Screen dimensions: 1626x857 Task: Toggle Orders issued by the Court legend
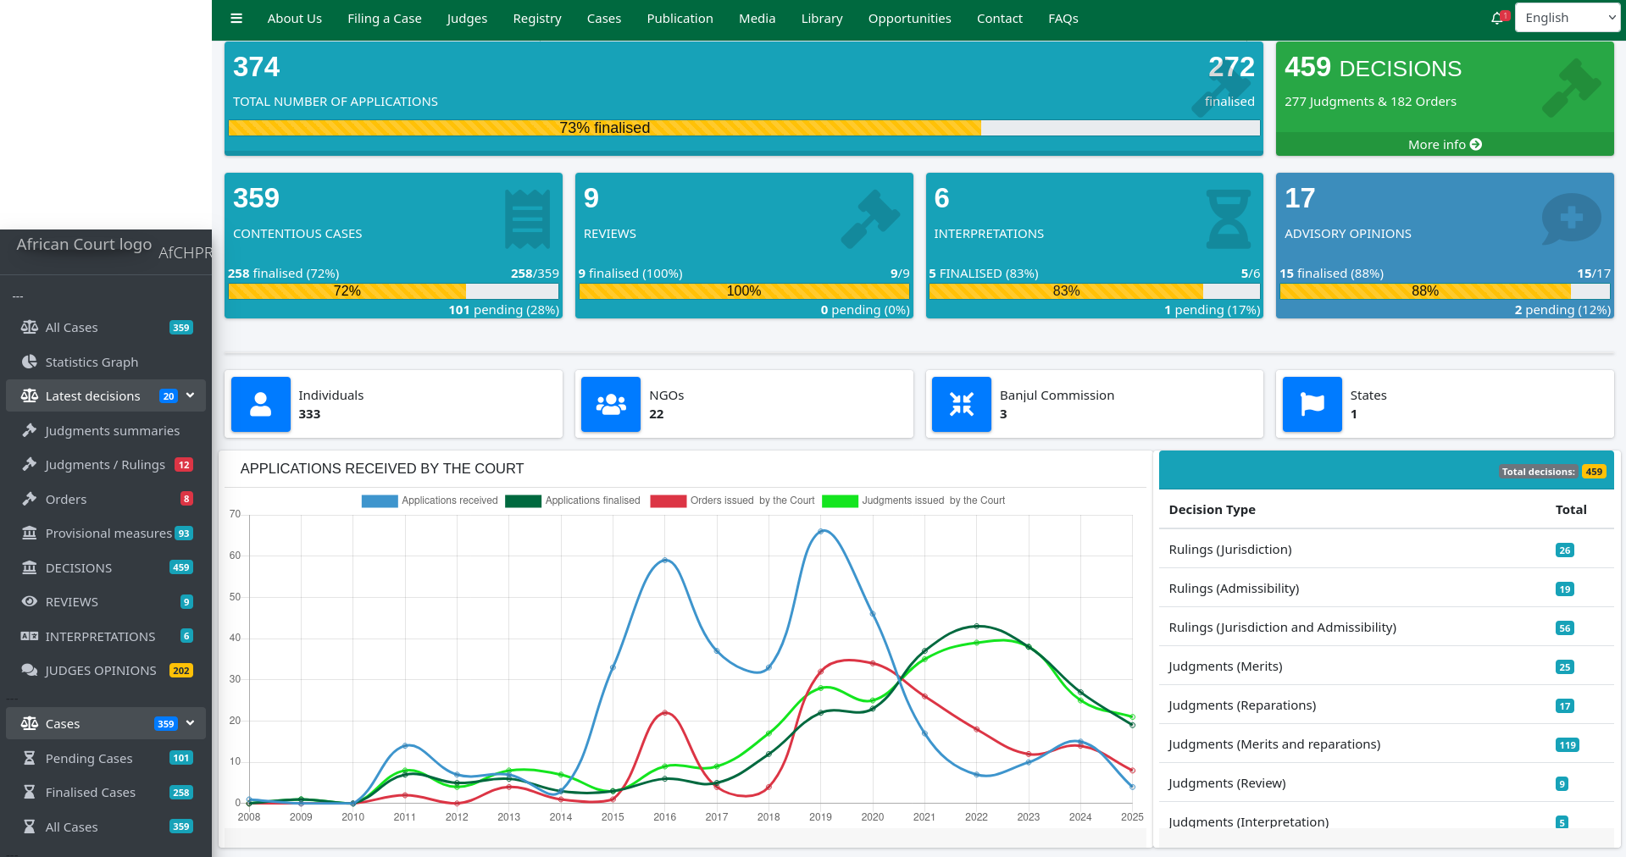point(668,501)
